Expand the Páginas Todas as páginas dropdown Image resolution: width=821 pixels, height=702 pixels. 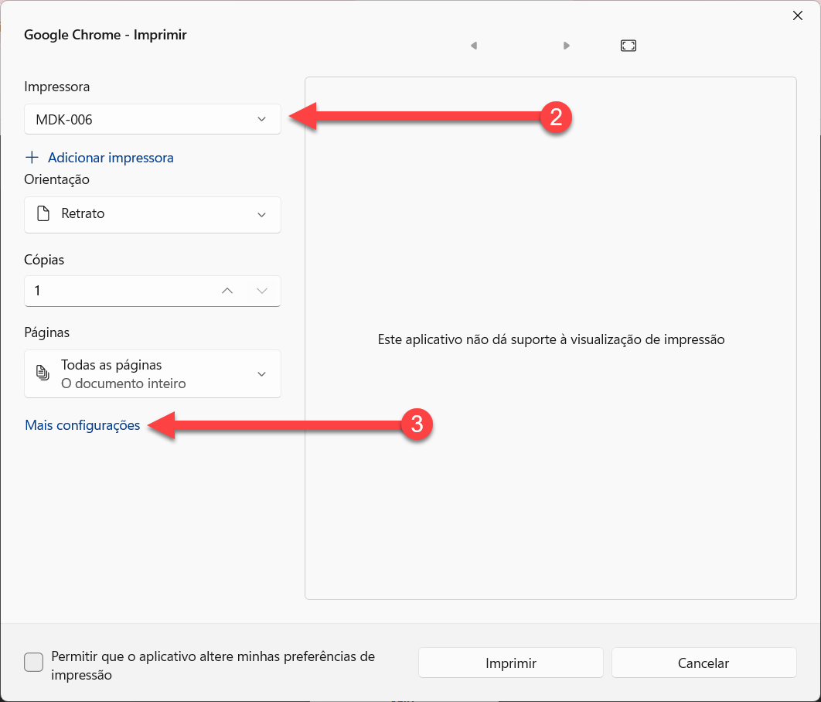click(x=152, y=373)
